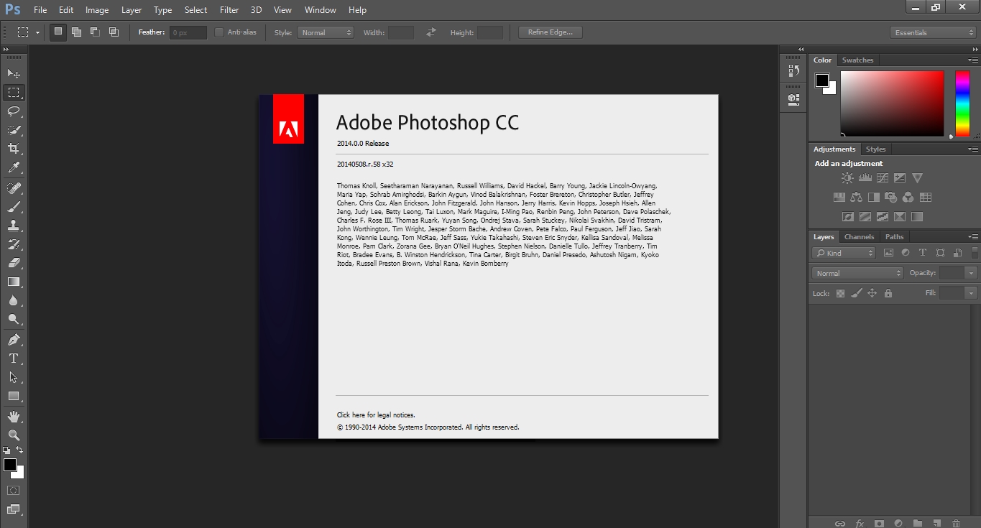Select the Quick Selection tool

[x=14, y=129]
